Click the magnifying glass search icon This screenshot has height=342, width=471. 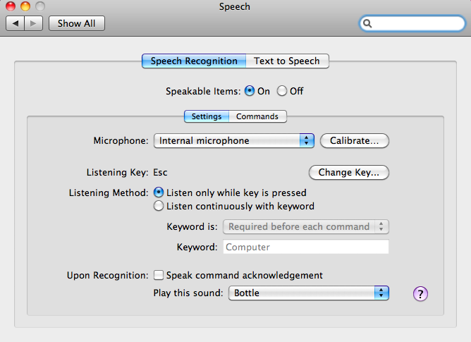(x=368, y=24)
